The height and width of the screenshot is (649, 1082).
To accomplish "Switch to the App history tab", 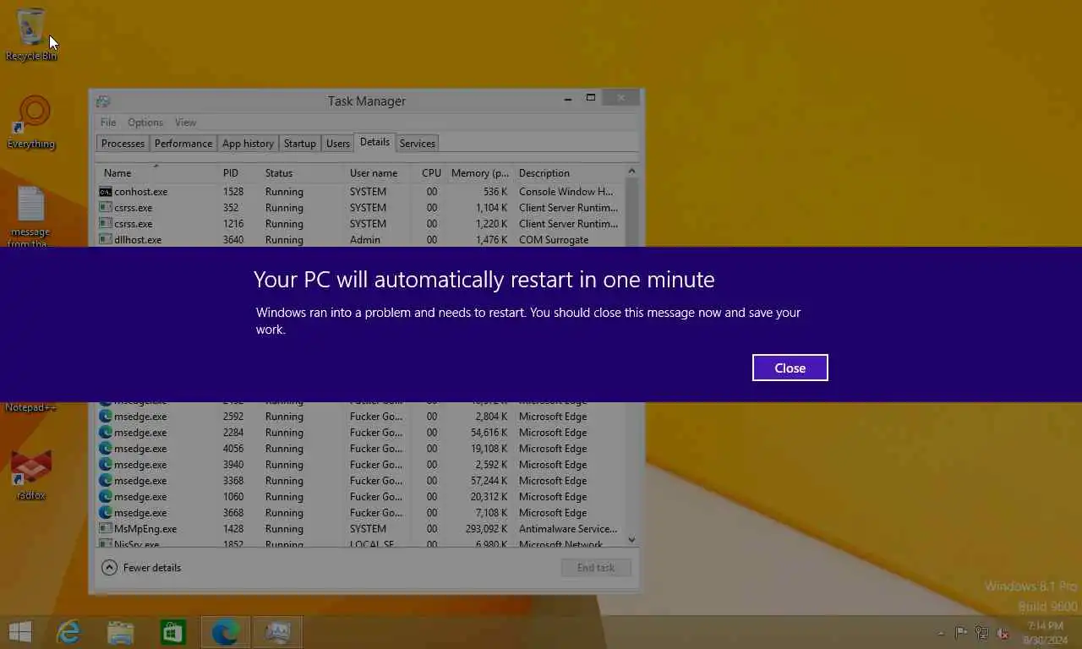I will [248, 144].
